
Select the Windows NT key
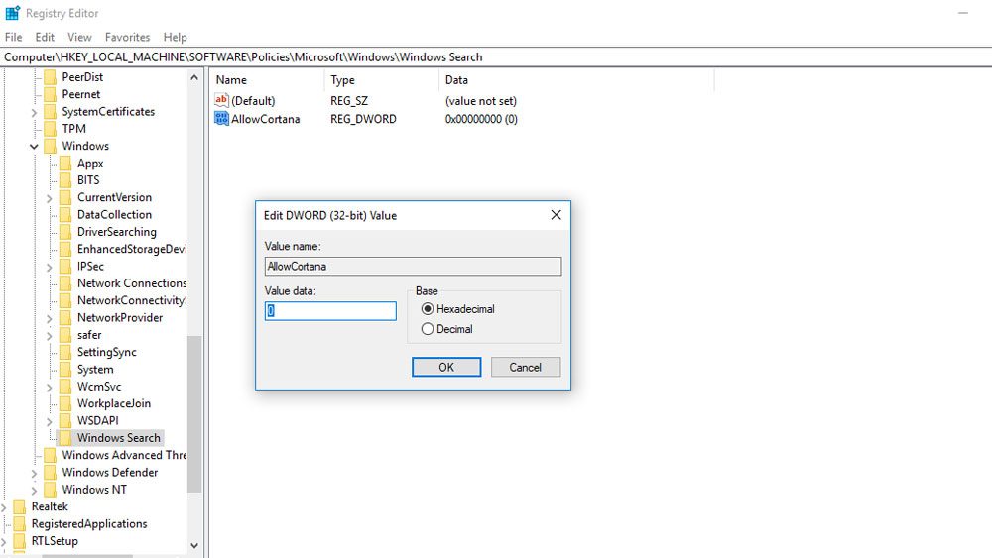(94, 490)
